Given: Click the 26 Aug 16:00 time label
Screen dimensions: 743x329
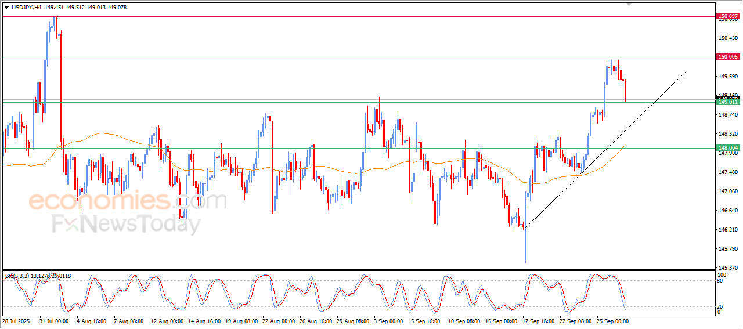Looking at the screenshot, I should 316,321.
